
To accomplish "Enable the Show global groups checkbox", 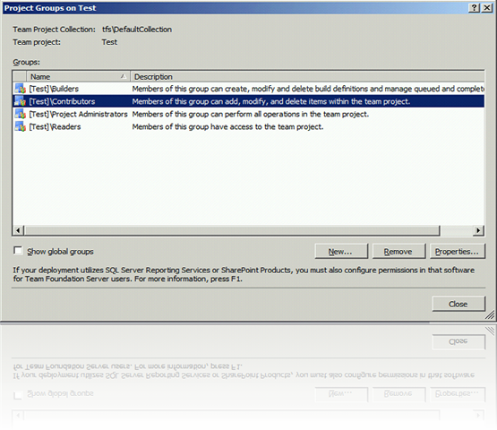I will [x=18, y=251].
